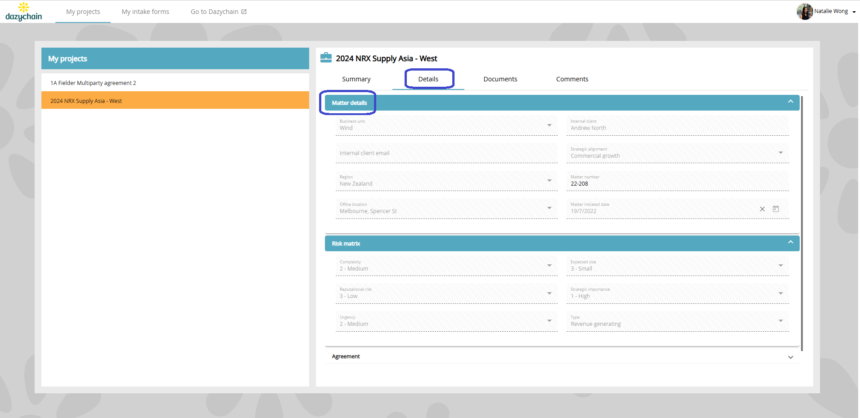Switch to the Summary tab

[356, 79]
